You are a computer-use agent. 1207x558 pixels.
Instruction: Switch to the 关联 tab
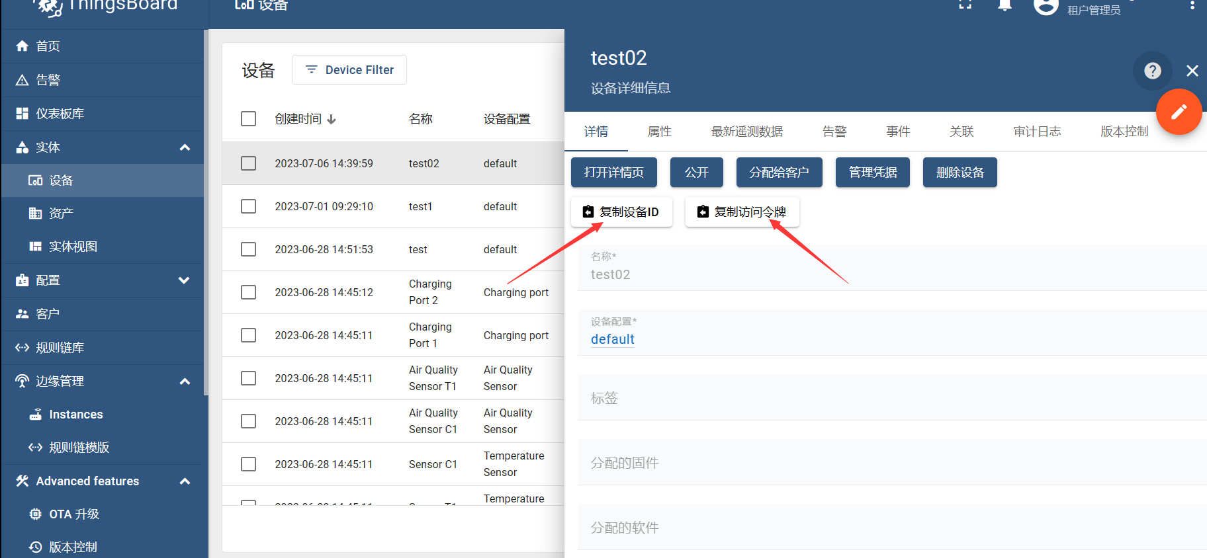pyautogui.click(x=961, y=132)
